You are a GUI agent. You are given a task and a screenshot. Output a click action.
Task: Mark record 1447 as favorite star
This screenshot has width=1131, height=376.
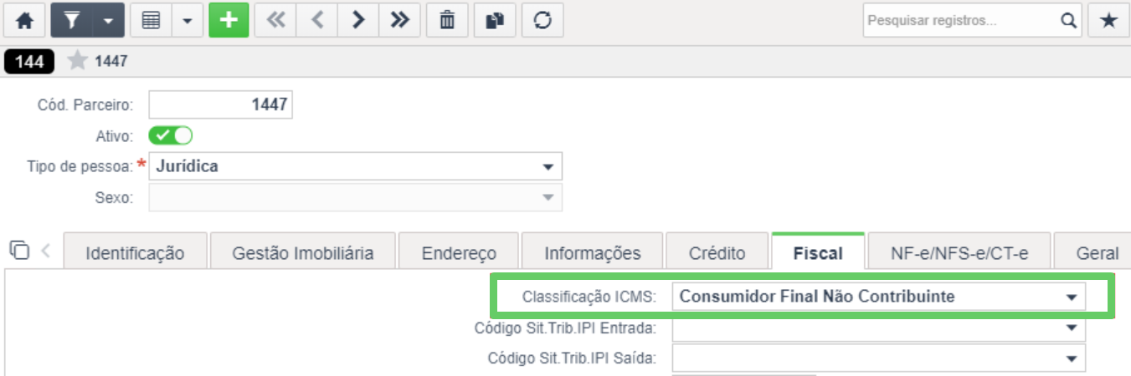click(77, 61)
